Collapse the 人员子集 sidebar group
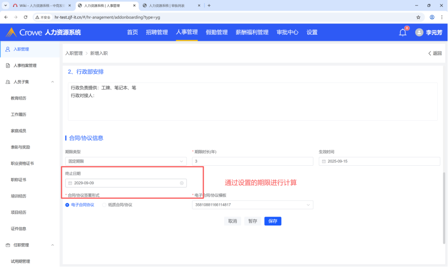The width and height of the screenshot is (448, 267). [52, 82]
